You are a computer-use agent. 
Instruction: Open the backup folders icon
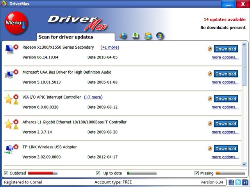148,35
